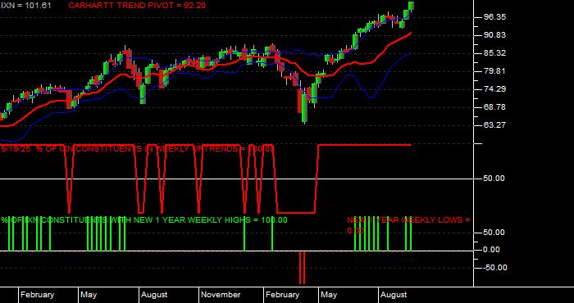574x303 pixels.
Task: Select the Carhartt Trend Pivot = 92.20 label
Action: [x=137, y=6]
